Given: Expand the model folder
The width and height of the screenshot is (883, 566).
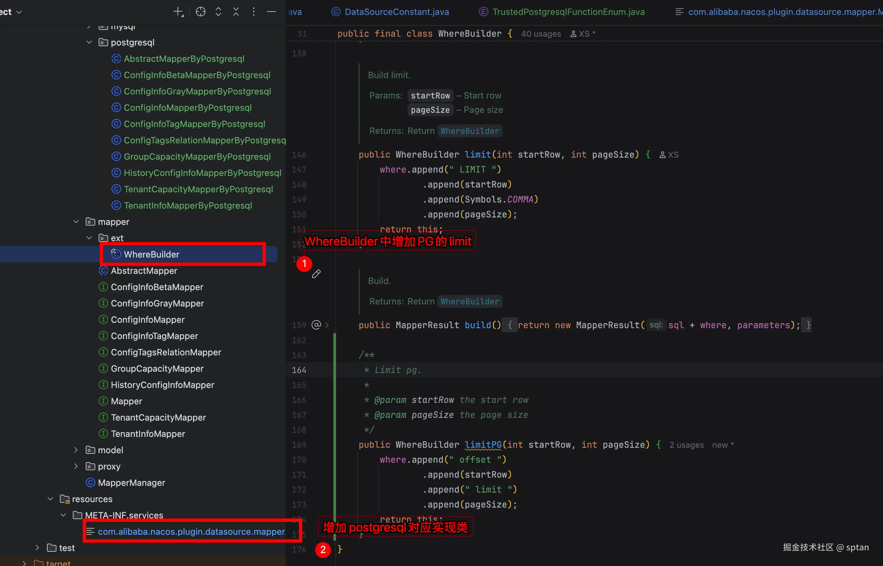Looking at the screenshot, I should tap(76, 450).
